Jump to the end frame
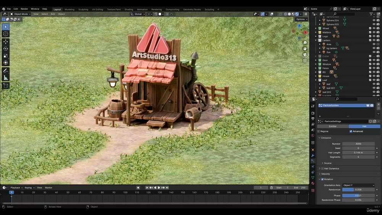 pyautogui.click(x=167, y=188)
